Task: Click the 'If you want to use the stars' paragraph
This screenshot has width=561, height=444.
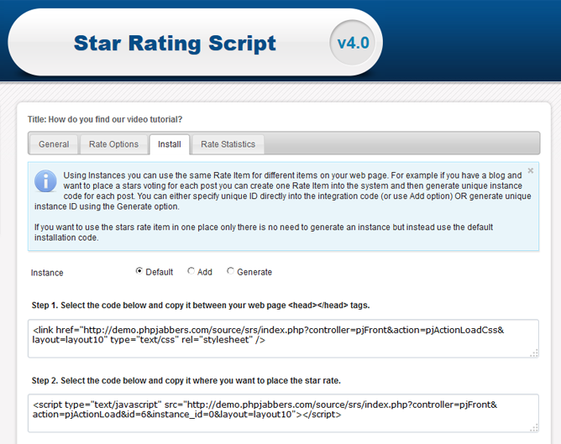Action: (x=264, y=232)
